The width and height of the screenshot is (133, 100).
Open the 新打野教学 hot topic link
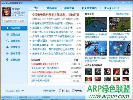click(x=48, y=19)
